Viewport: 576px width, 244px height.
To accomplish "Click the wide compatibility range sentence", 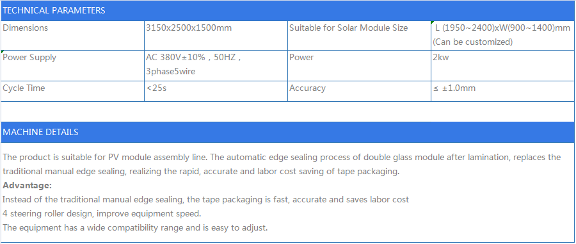I will pos(135,228).
